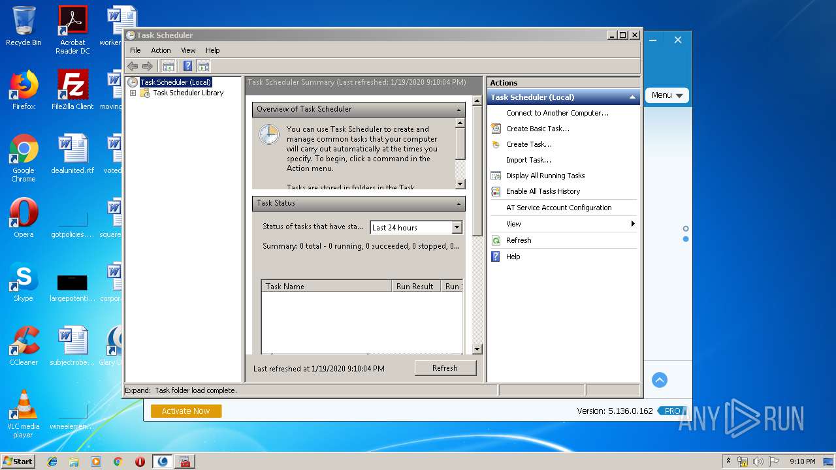Click the Refresh button at the bottom
The width and height of the screenshot is (836, 470).
pyautogui.click(x=445, y=368)
